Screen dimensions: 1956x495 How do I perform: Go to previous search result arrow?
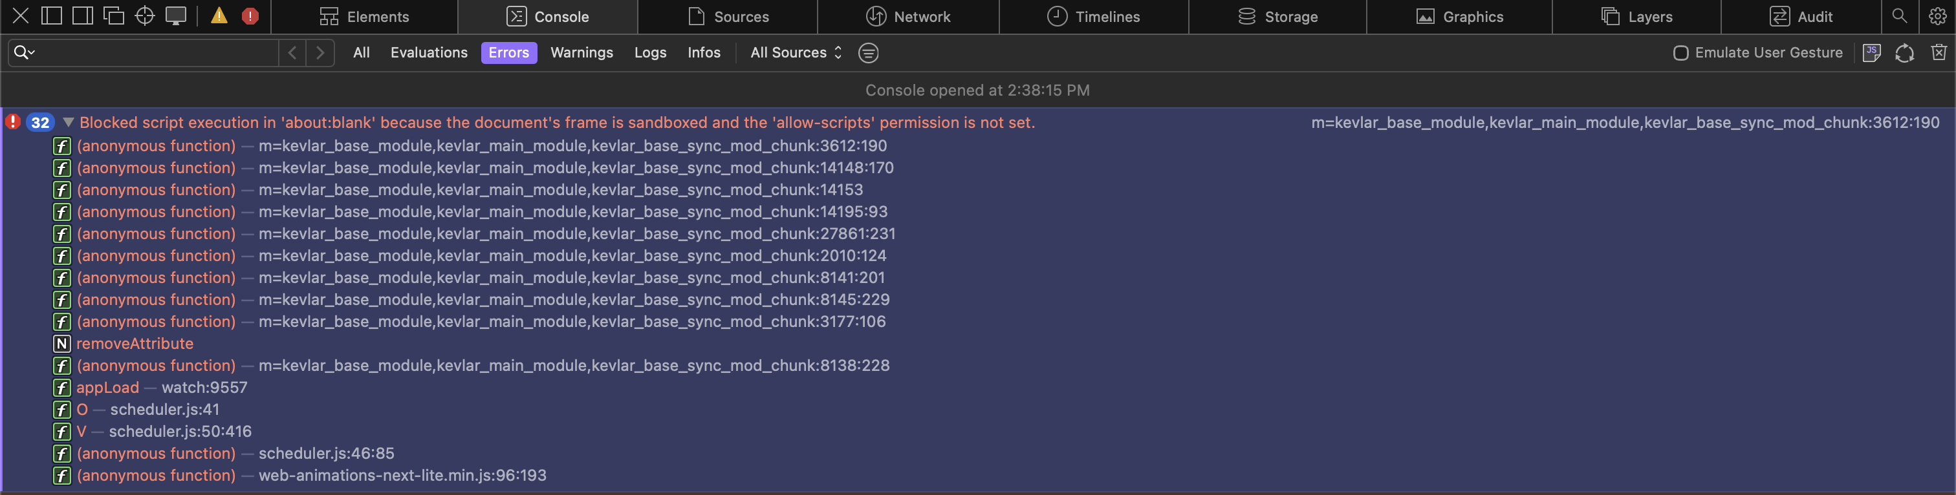pos(292,52)
